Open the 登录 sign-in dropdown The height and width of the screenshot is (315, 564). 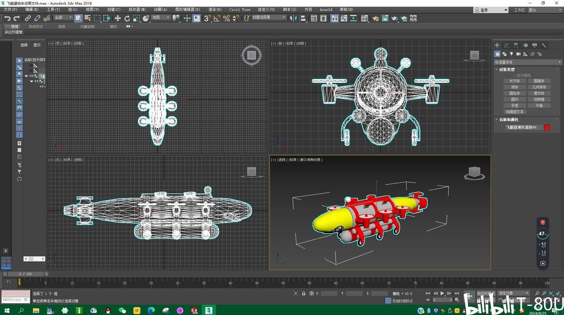click(491, 10)
